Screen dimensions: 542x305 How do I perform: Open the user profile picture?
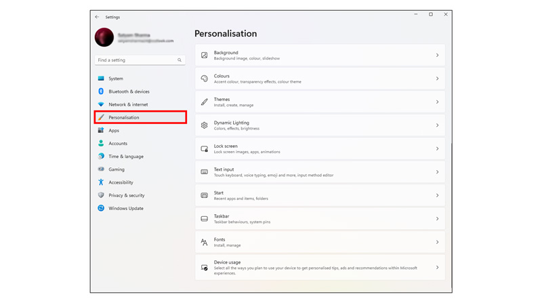point(104,37)
